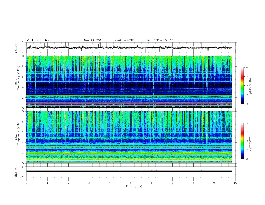265x205 pixels.
Task: Click the ch.2 log(PSD) colorbar label
Action: click(x=250, y=142)
